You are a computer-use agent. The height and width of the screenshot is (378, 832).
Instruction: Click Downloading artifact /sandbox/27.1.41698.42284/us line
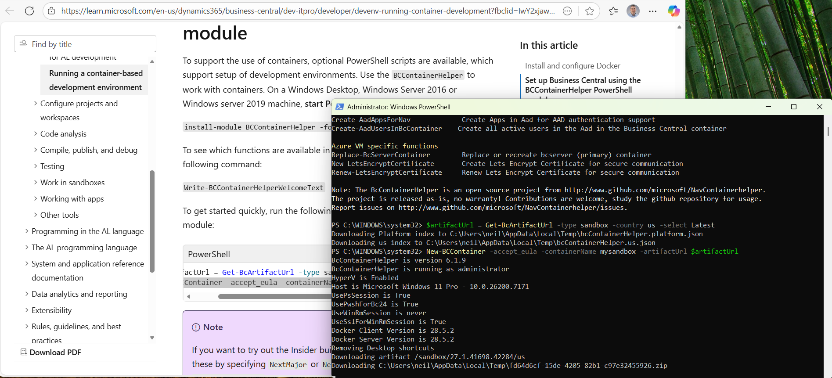click(428, 357)
